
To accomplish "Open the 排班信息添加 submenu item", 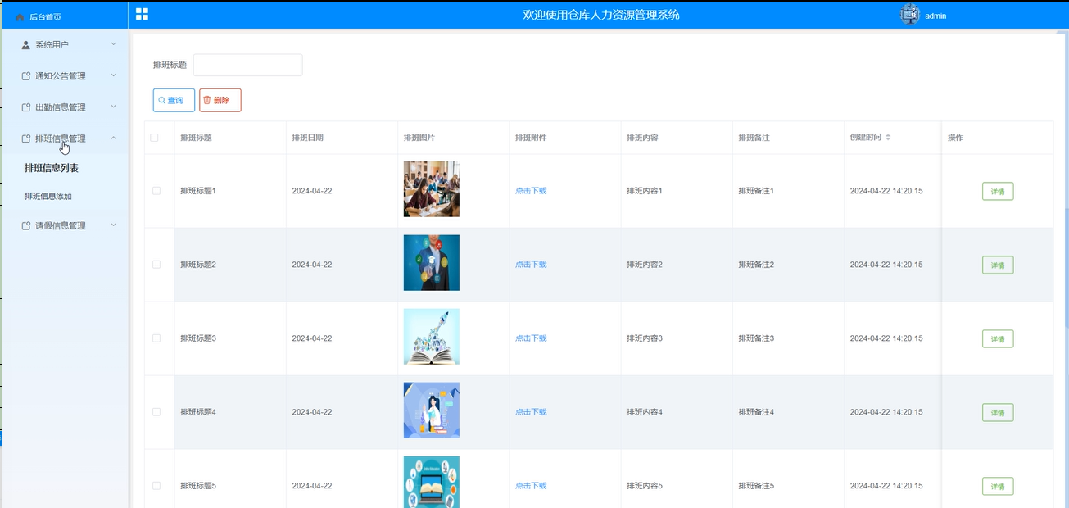I will click(48, 197).
